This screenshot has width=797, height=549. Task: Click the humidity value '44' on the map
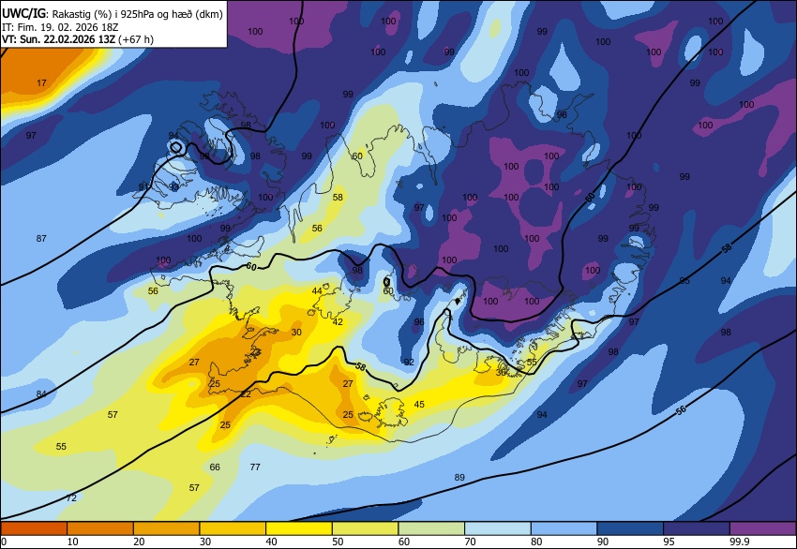[317, 290]
